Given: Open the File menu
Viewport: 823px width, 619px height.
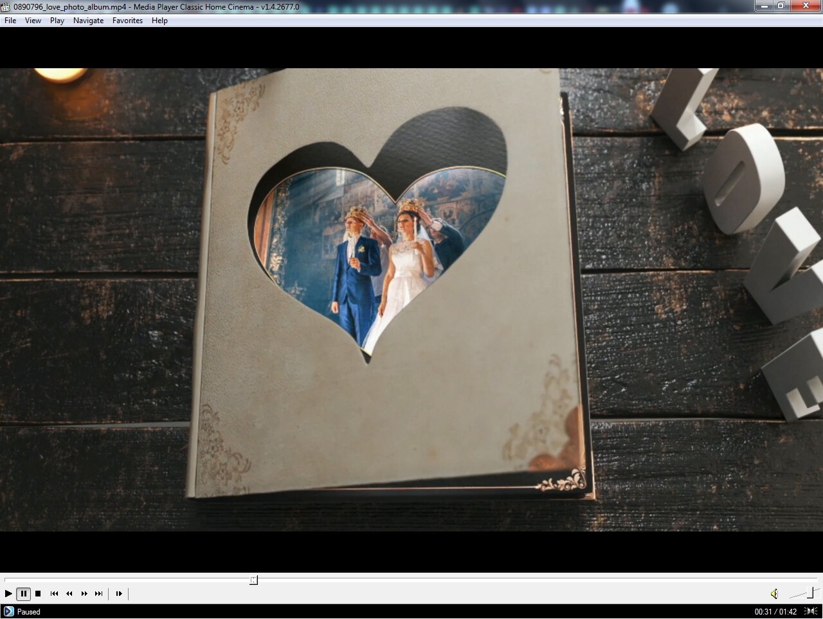Looking at the screenshot, I should pyautogui.click(x=10, y=21).
